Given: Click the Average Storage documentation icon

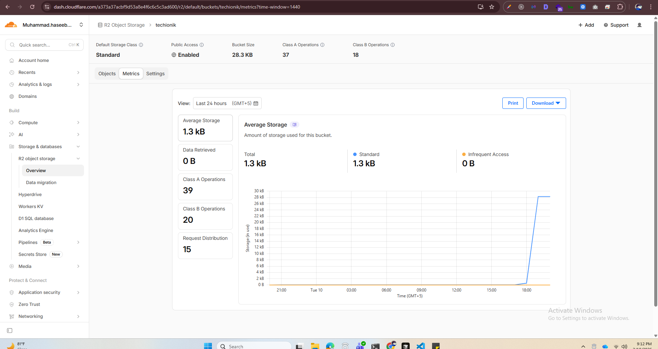Looking at the screenshot, I should (x=295, y=125).
